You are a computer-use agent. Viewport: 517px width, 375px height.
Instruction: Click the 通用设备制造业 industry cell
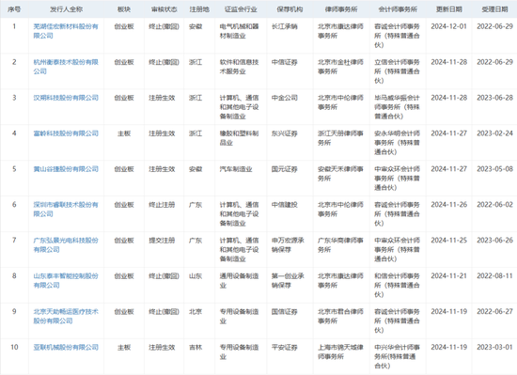pyautogui.click(x=239, y=280)
